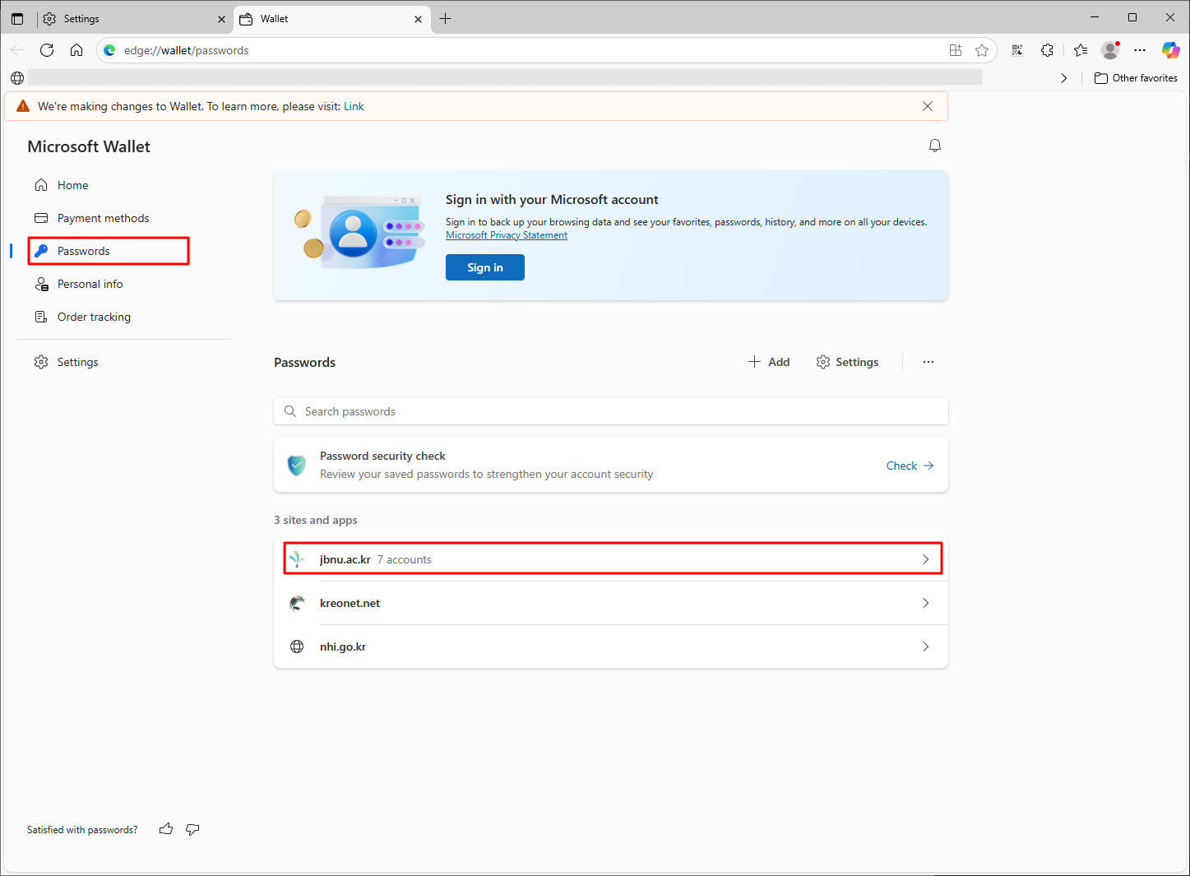Open Wallet notifications bell

coord(935,146)
